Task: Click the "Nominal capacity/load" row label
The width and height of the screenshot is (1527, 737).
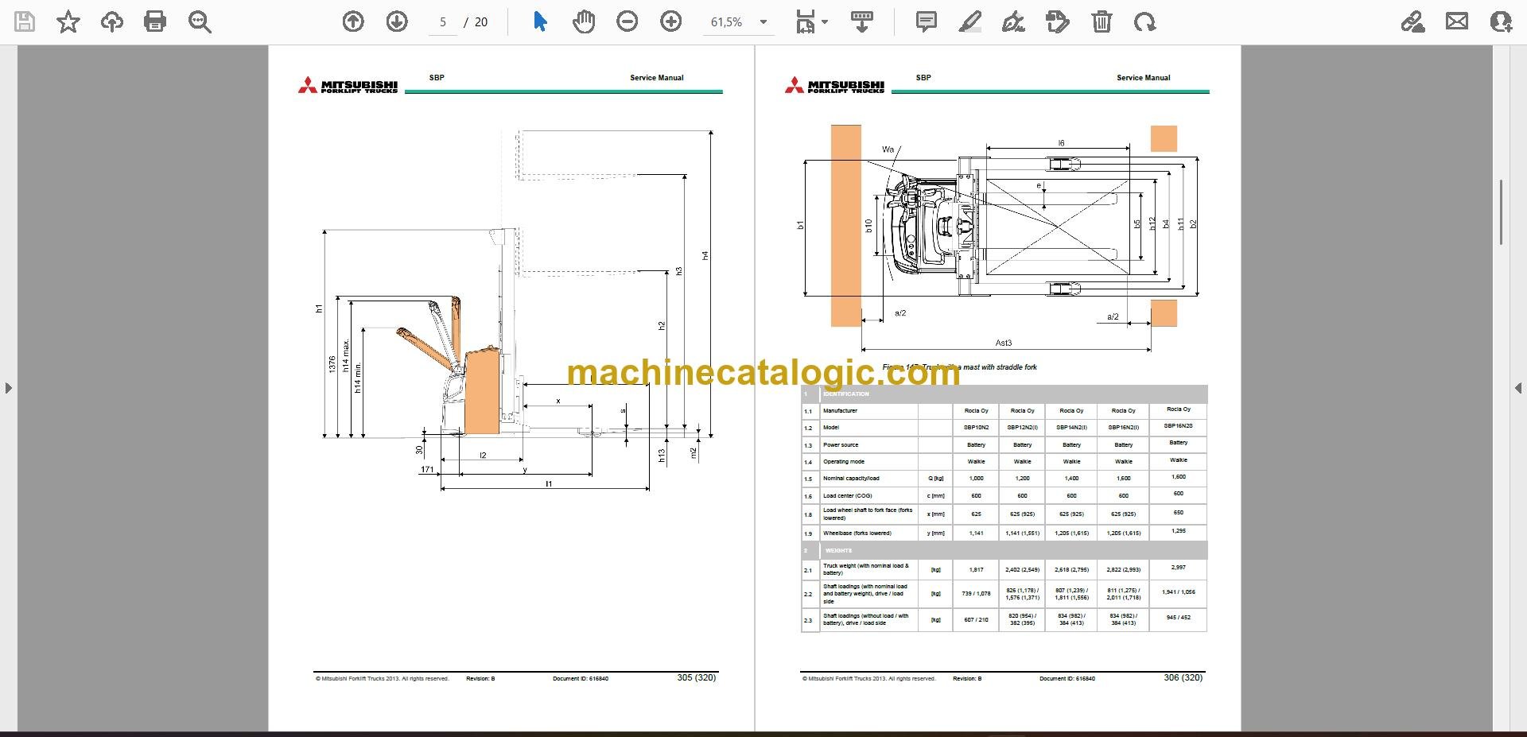Action: pyautogui.click(x=851, y=479)
